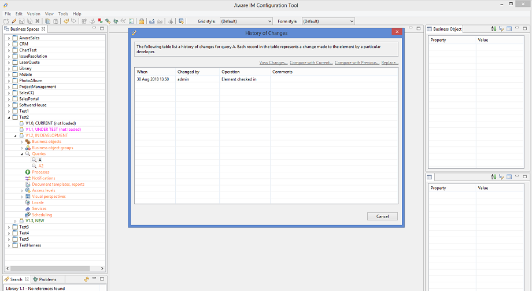Click the Compare with Current... link
The height and width of the screenshot is (291, 532).
[x=311, y=62]
